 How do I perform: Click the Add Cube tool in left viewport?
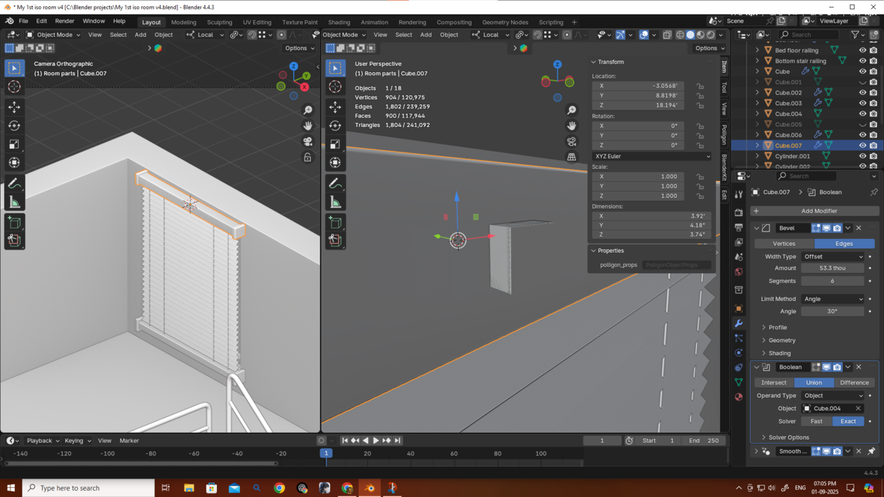[14, 222]
